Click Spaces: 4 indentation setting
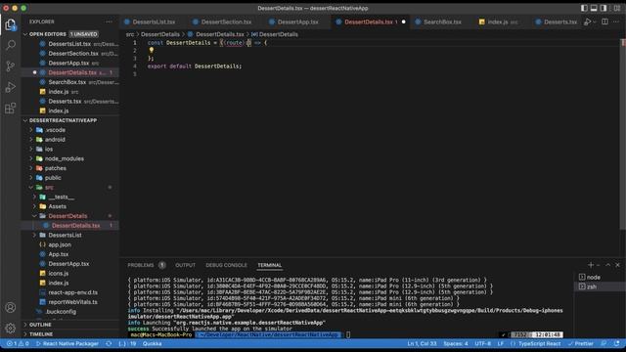 coord(456,343)
